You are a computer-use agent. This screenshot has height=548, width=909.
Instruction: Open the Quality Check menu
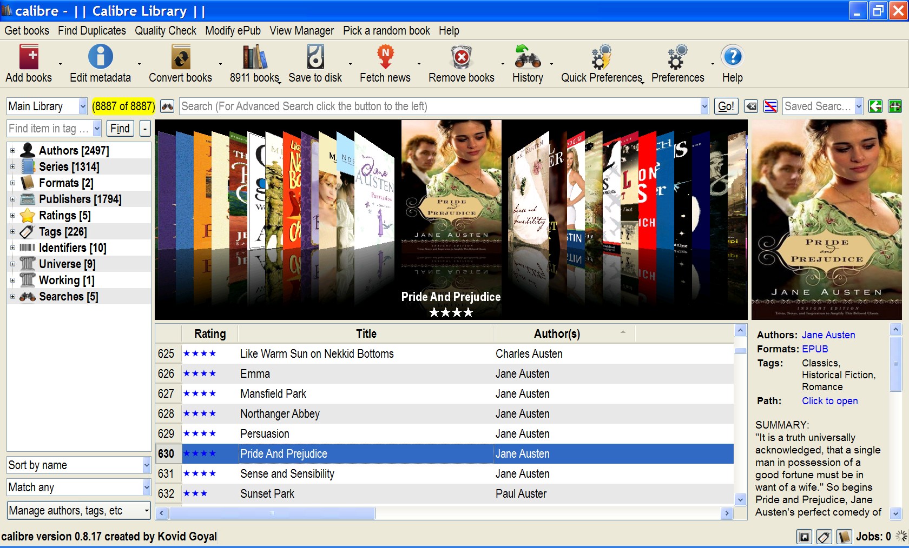point(166,31)
